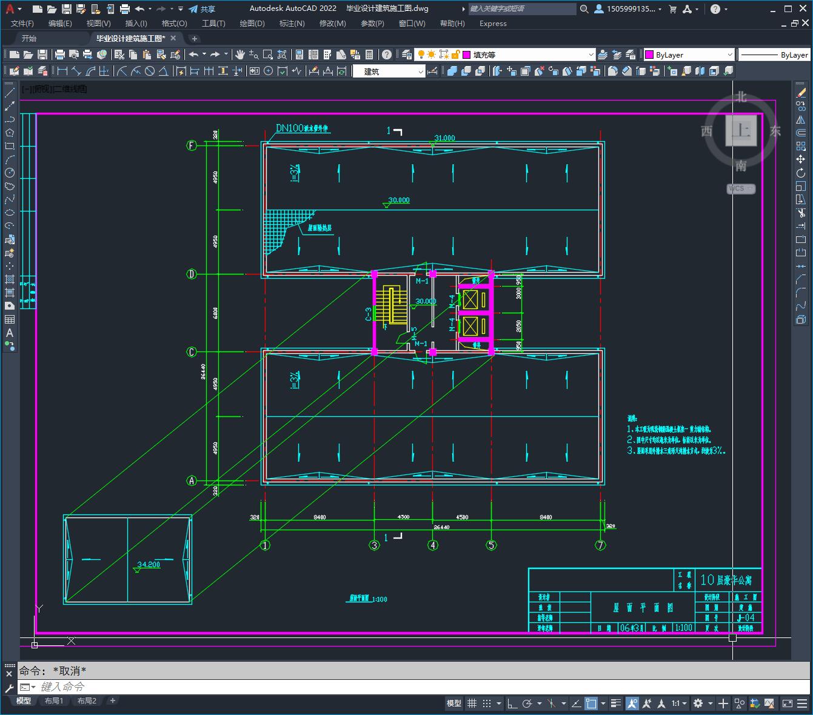This screenshot has width=813, height=715.
Task: Open the layer dropdown showing 填充等
Action: (x=504, y=55)
